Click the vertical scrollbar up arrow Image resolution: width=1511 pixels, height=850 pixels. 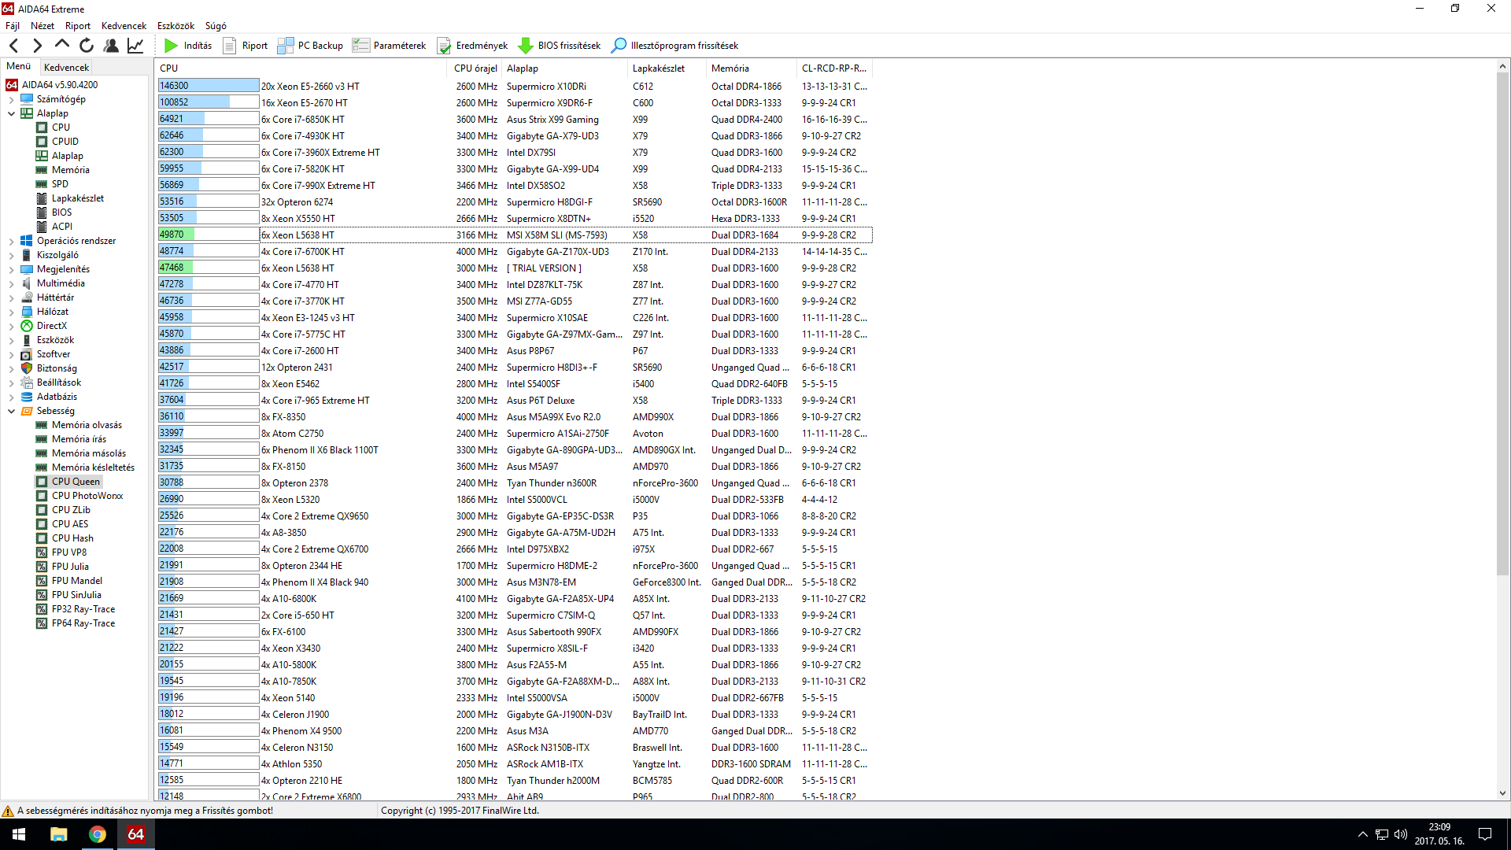pos(1502,67)
